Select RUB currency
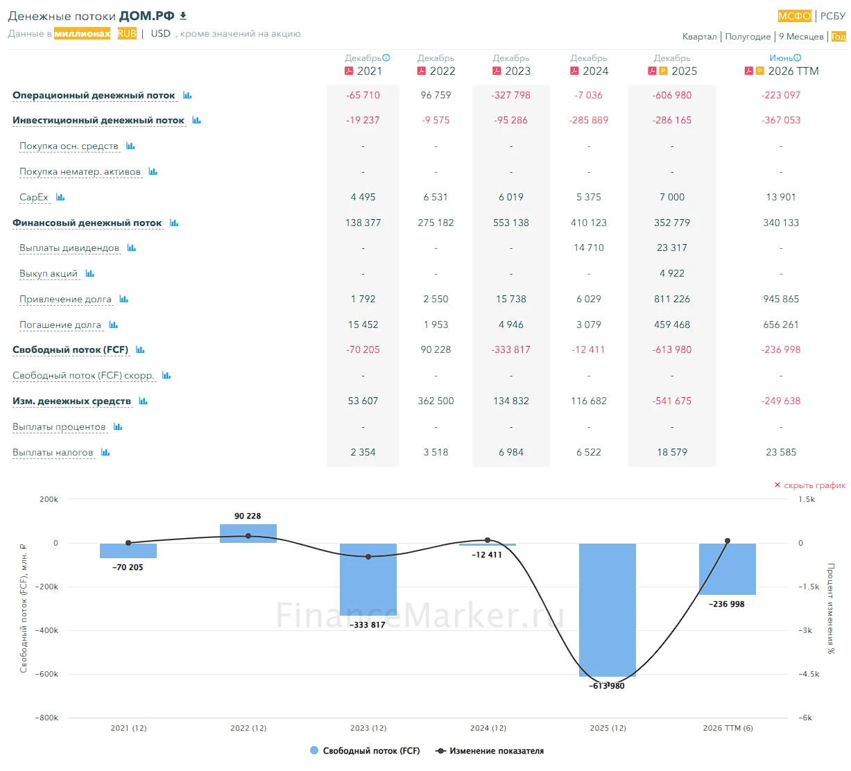 coord(127,33)
